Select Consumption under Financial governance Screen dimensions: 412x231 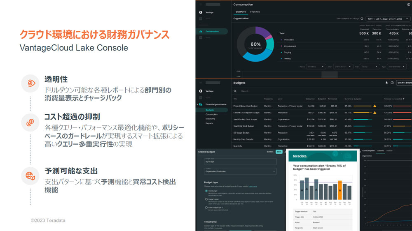tap(211, 114)
